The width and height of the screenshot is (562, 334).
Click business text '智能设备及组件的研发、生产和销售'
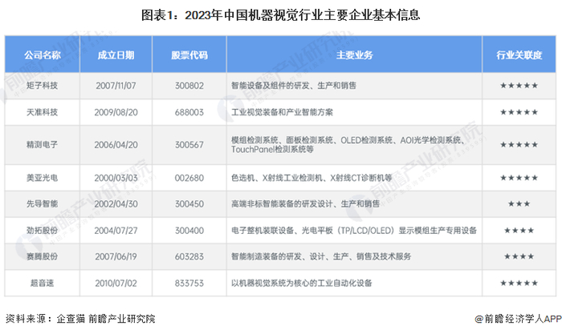(x=294, y=86)
